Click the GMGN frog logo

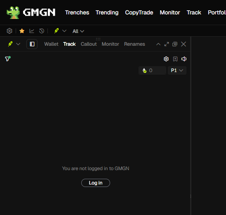coord(13,12)
